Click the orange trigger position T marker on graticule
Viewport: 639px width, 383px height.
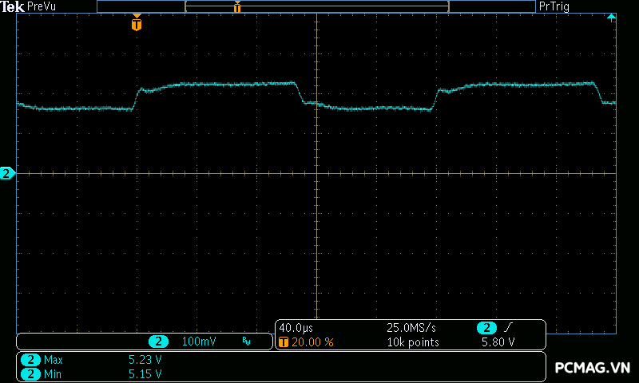137,24
